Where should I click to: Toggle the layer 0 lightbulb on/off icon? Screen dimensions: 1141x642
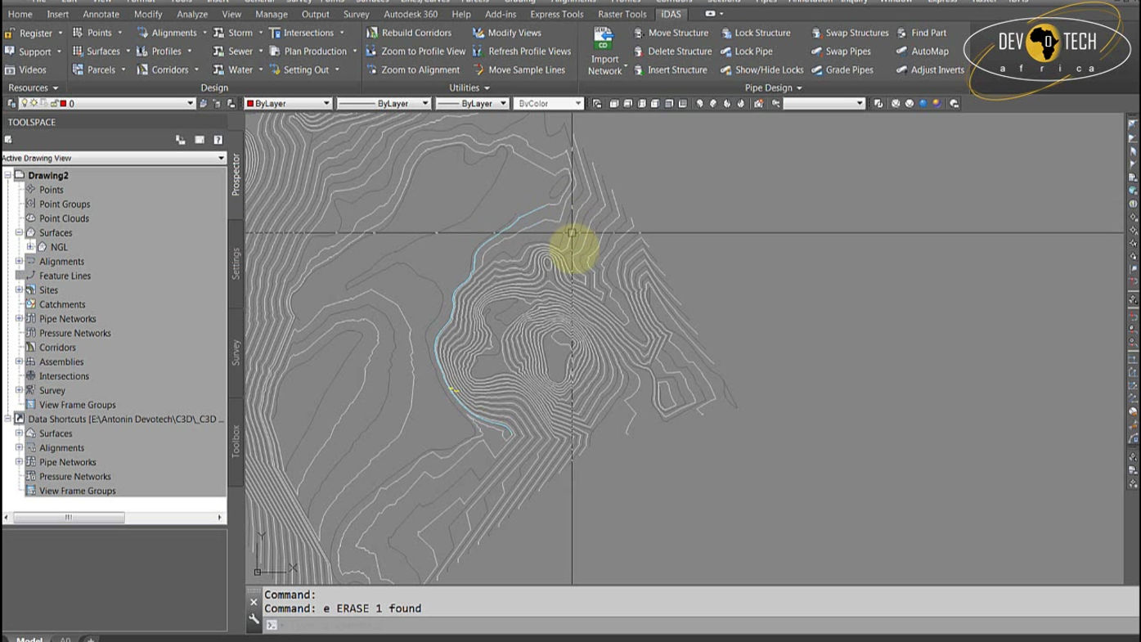(25, 103)
